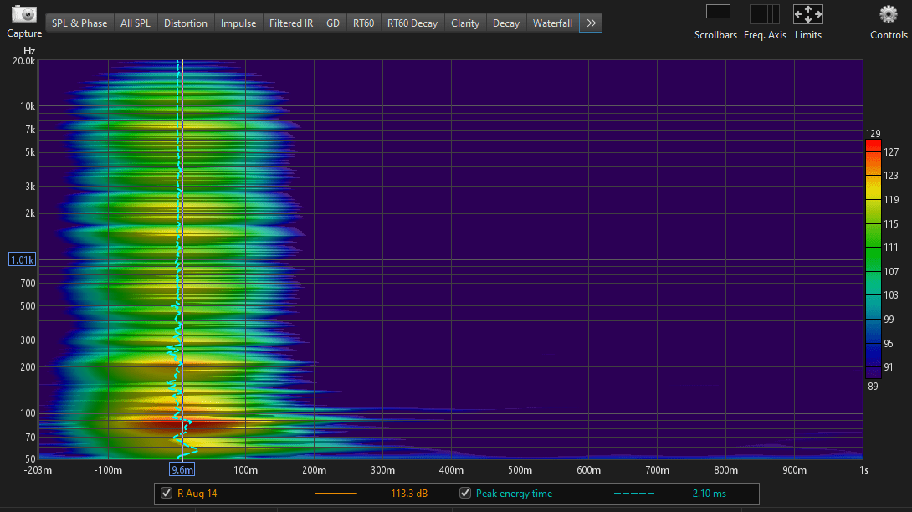Click the 113.3 dB value

click(x=409, y=494)
